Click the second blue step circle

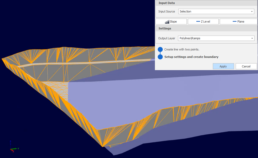tap(160, 57)
